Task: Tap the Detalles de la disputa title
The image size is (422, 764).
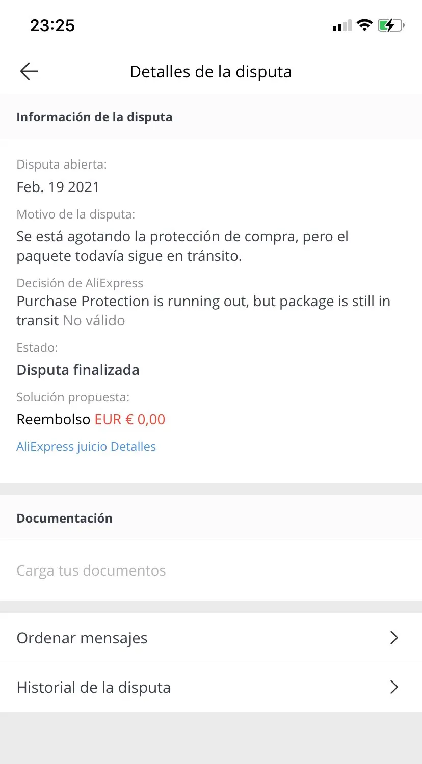Action: [x=210, y=72]
